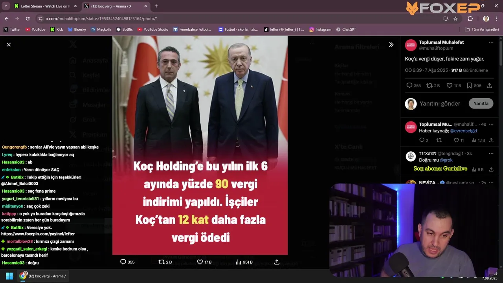
Task: Open the Twitter bookmark
Action: [12, 29]
